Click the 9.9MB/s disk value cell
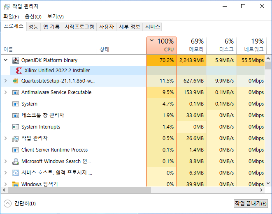272x214 pixels. [221, 81]
